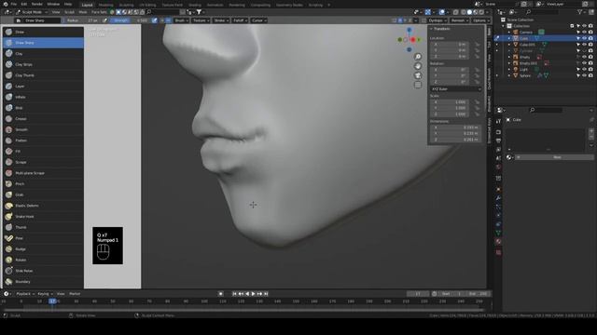Viewport: 597px width, 335px height.
Task: Toggle Collection visibility eye icon
Action: click(584, 26)
